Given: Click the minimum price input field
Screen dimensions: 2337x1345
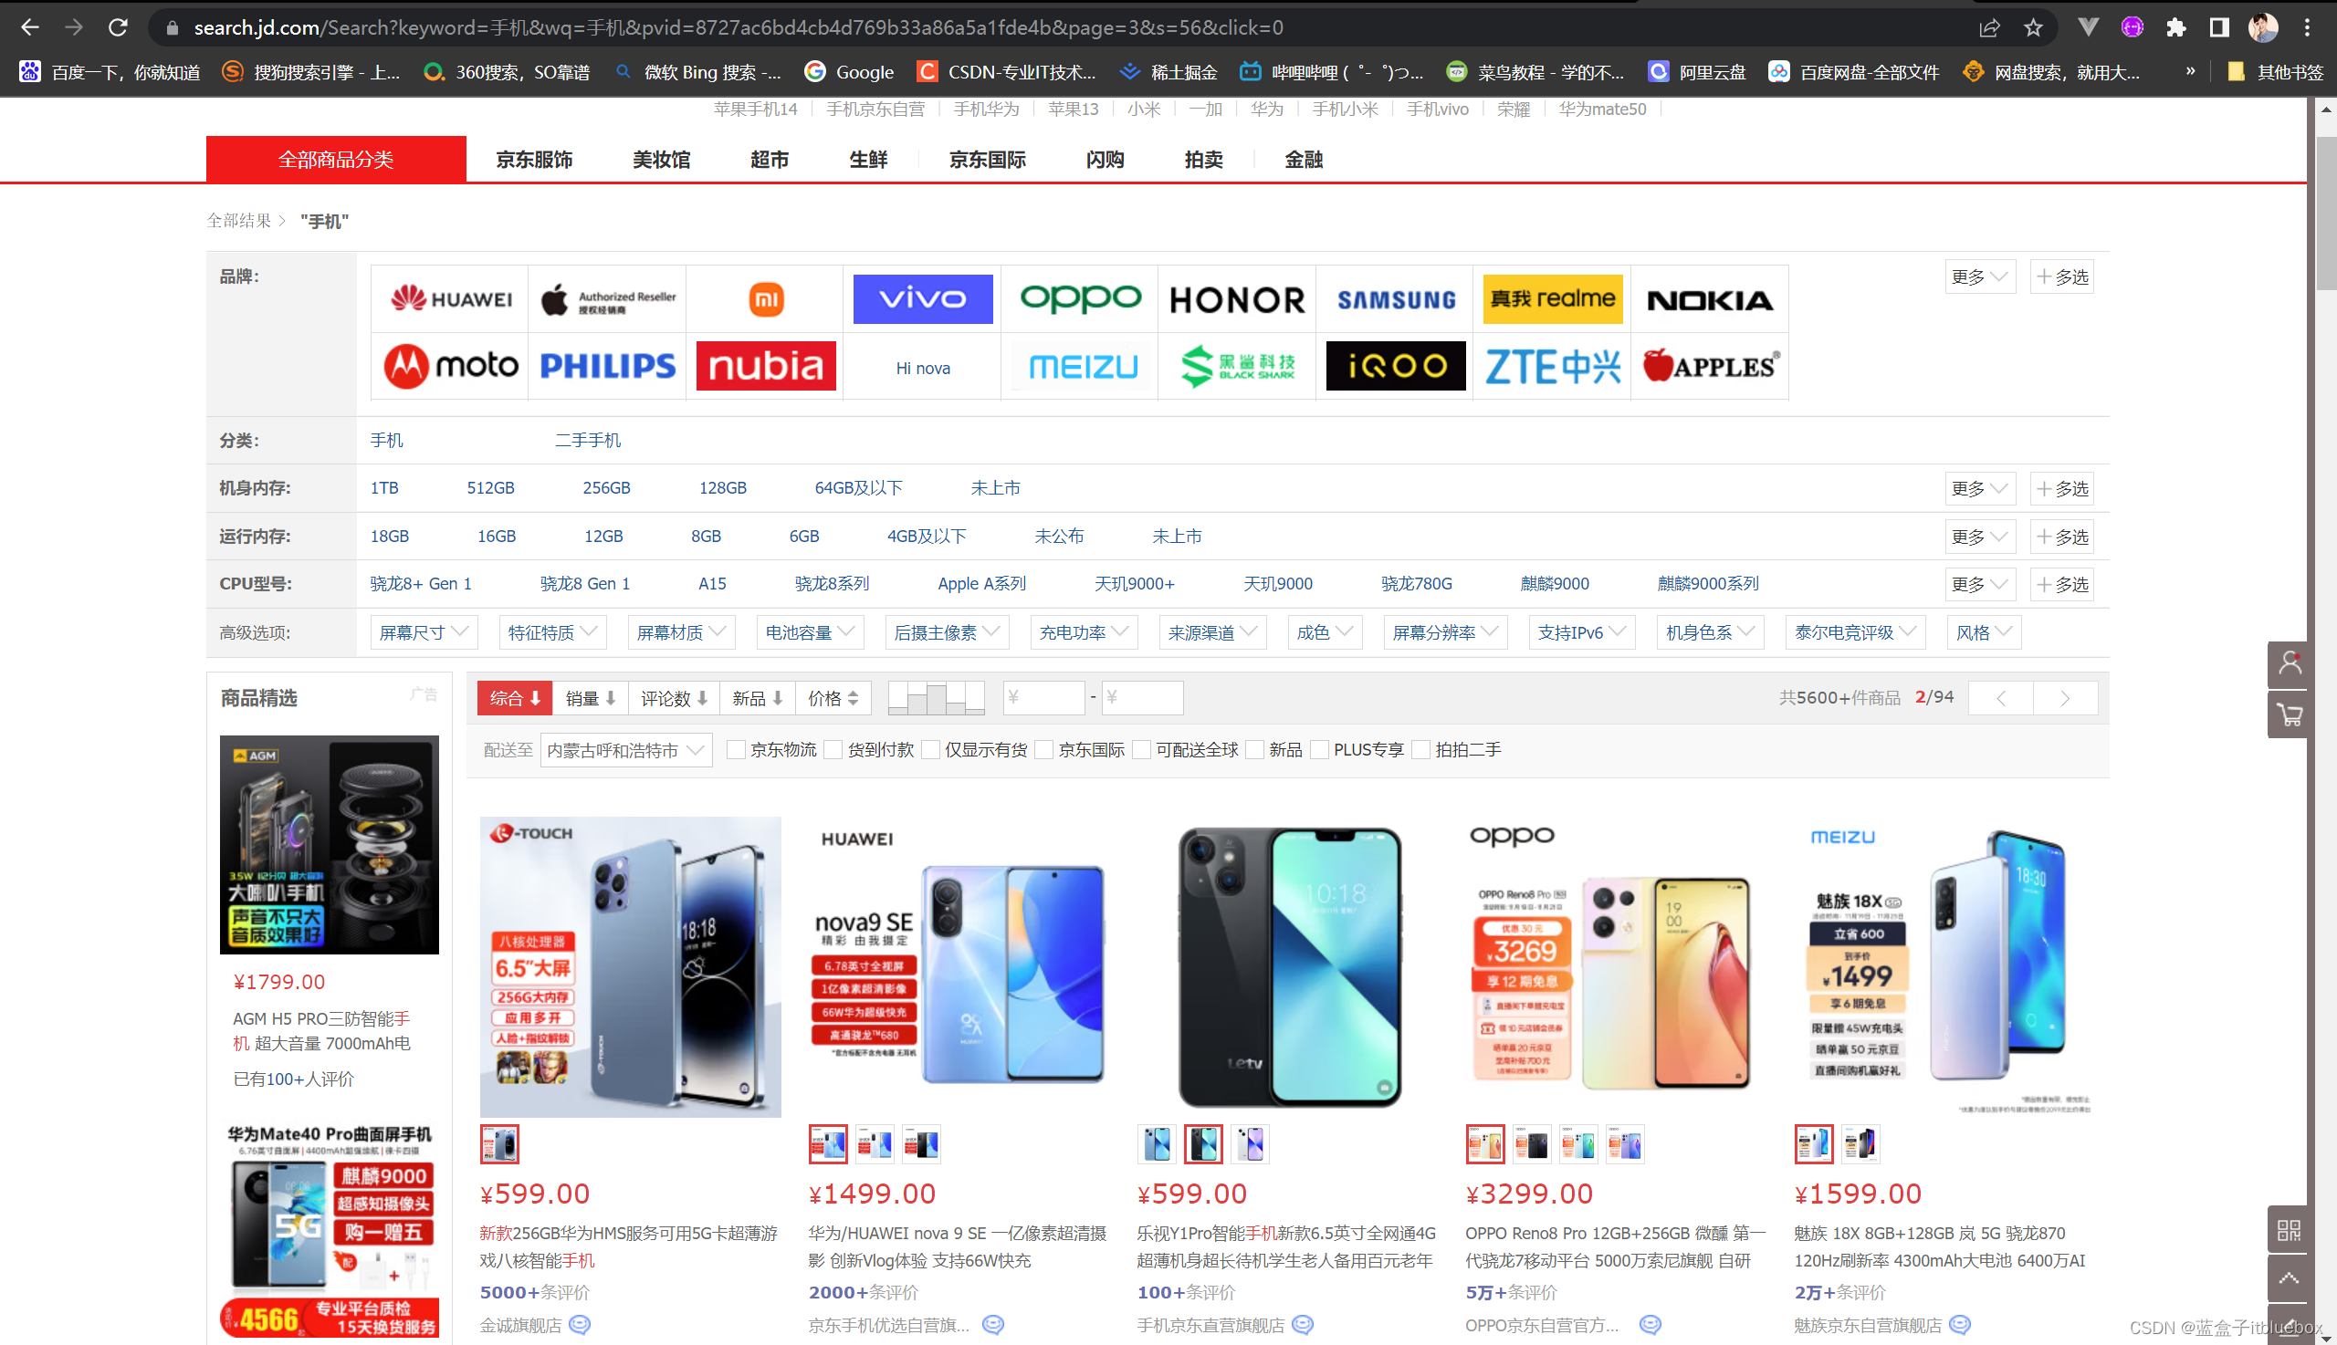Looking at the screenshot, I should pos(1043,698).
